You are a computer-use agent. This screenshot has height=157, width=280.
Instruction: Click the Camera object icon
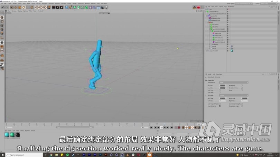(x=102, y=8)
